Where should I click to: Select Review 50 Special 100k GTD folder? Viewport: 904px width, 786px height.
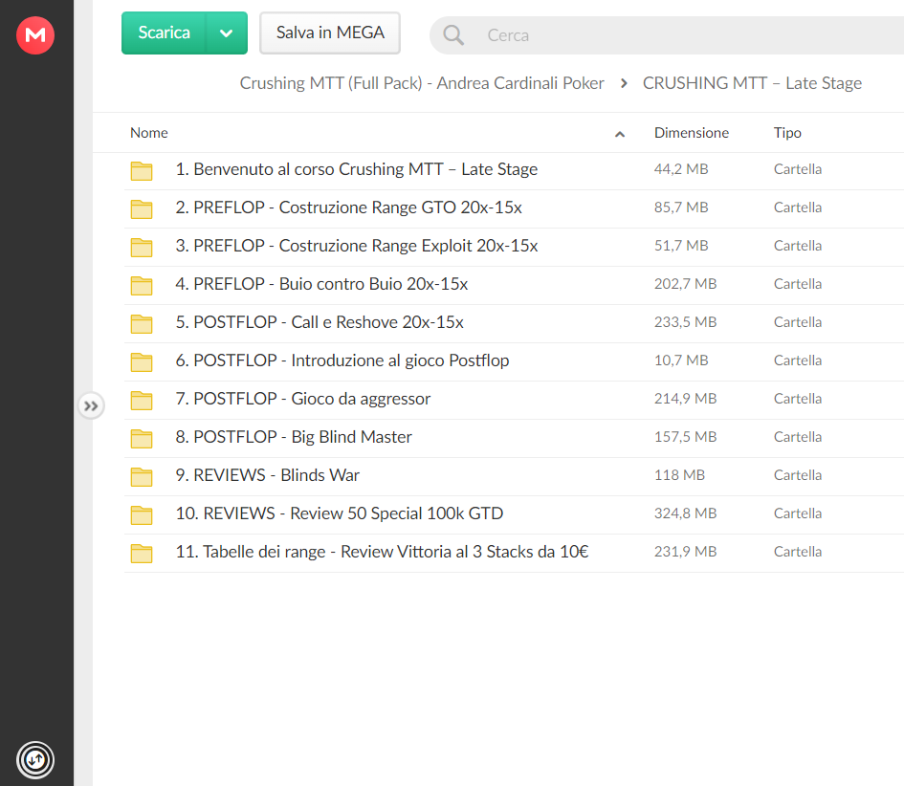coord(515,513)
